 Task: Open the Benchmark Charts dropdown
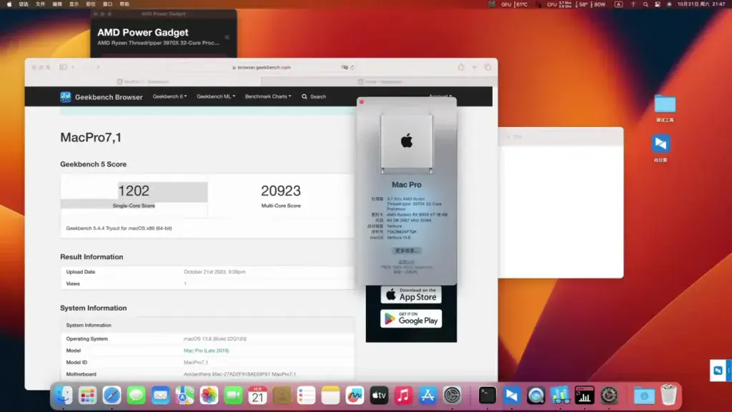tap(268, 96)
